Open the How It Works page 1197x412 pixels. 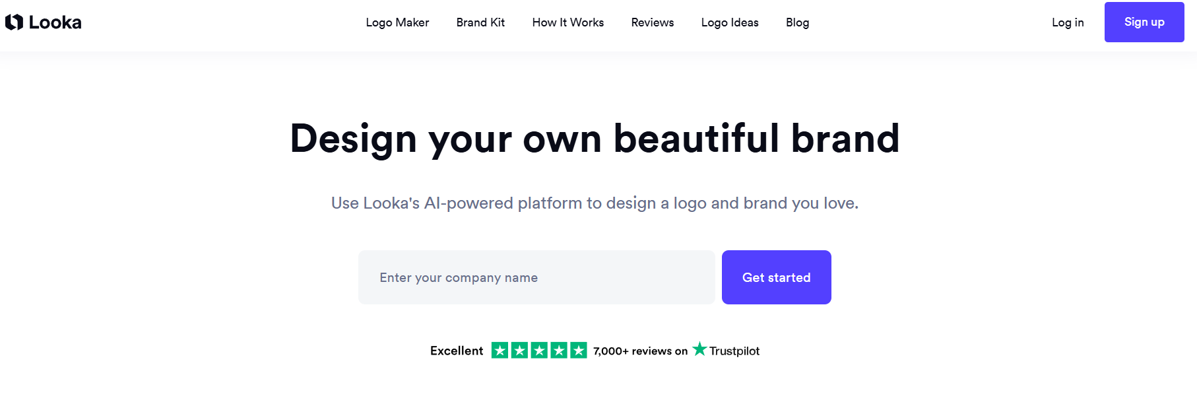[567, 22]
